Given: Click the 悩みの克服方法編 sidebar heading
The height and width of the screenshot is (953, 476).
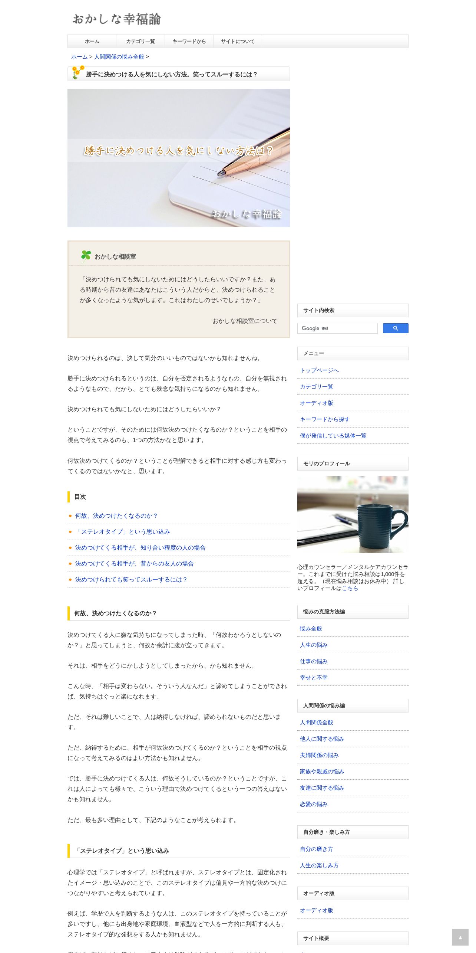Looking at the screenshot, I should [x=353, y=612].
